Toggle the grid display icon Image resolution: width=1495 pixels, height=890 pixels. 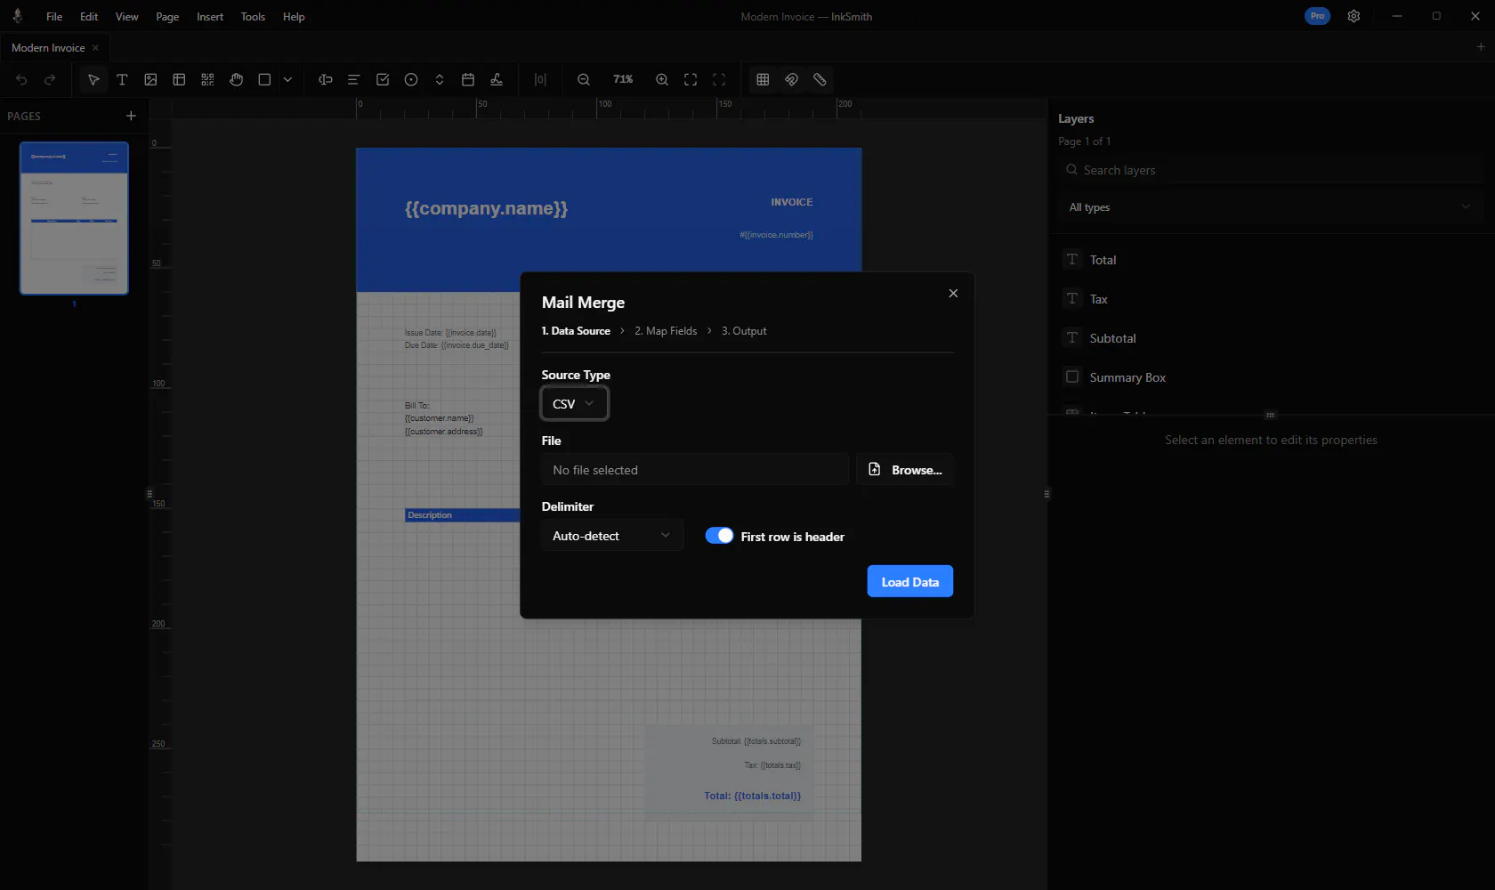pyautogui.click(x=763, y=80)
